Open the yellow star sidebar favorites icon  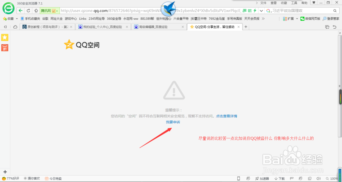5,37
